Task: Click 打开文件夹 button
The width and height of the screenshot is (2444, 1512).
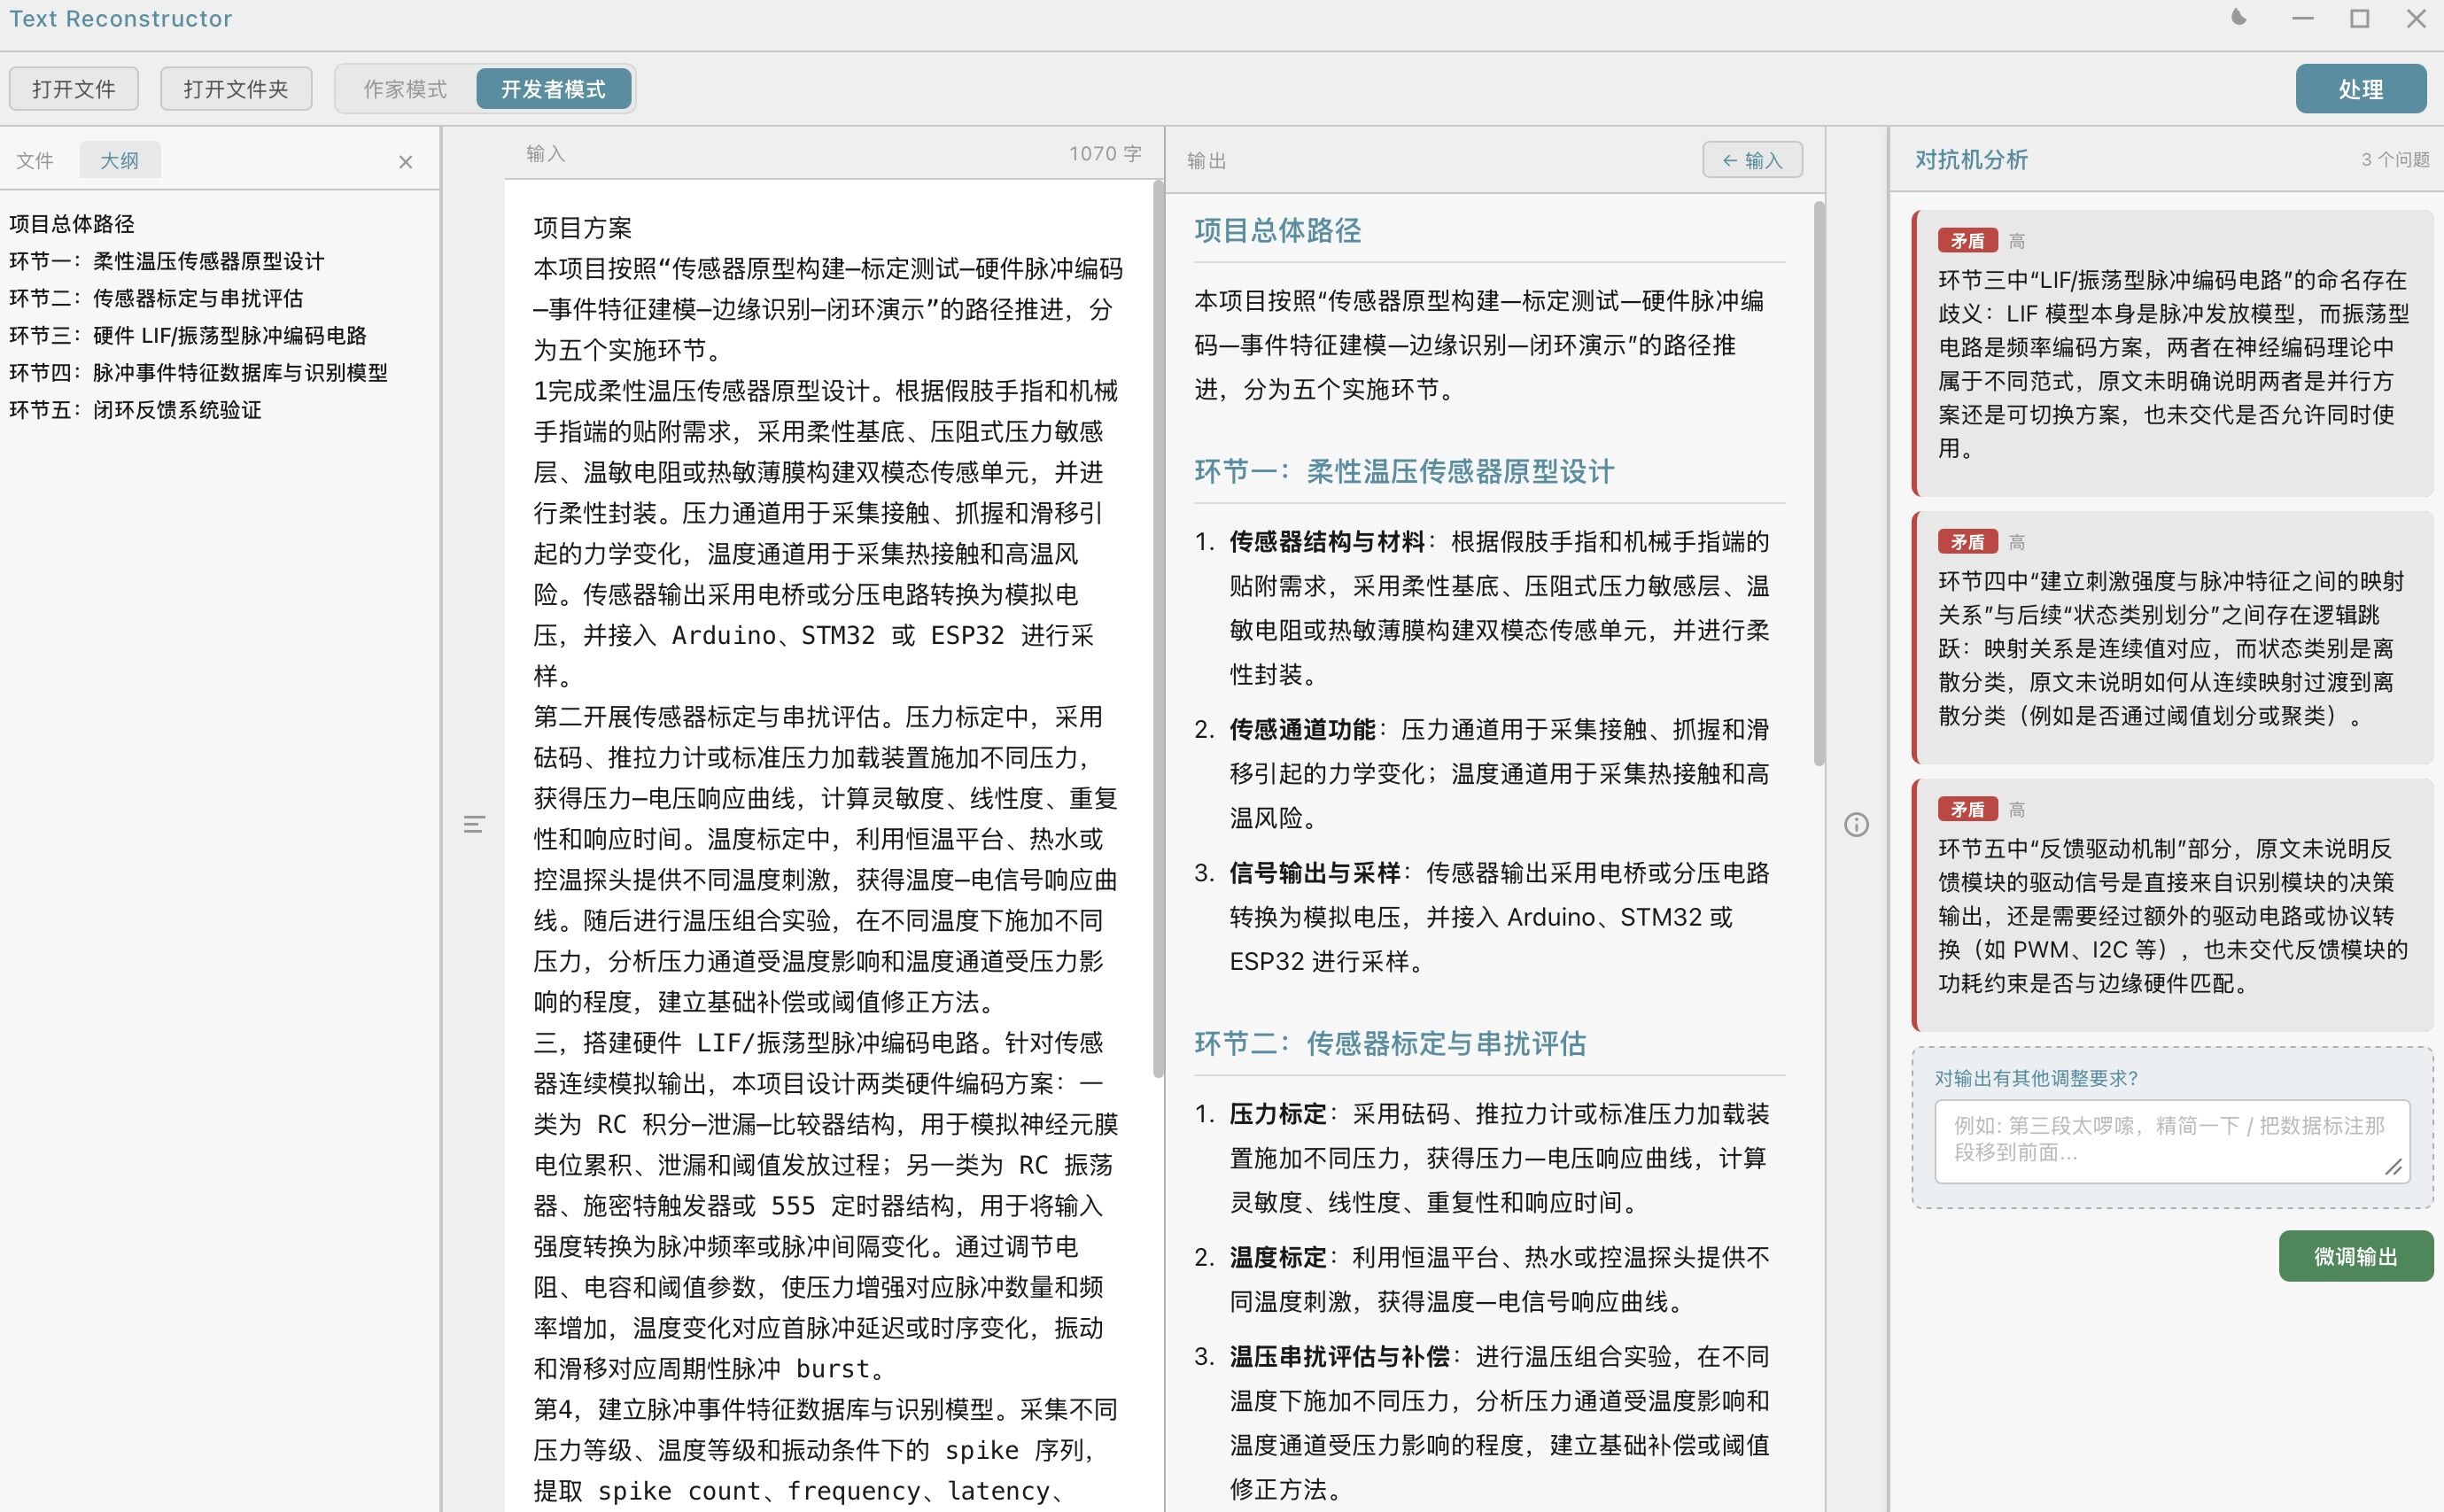Action: click(236, 89)
